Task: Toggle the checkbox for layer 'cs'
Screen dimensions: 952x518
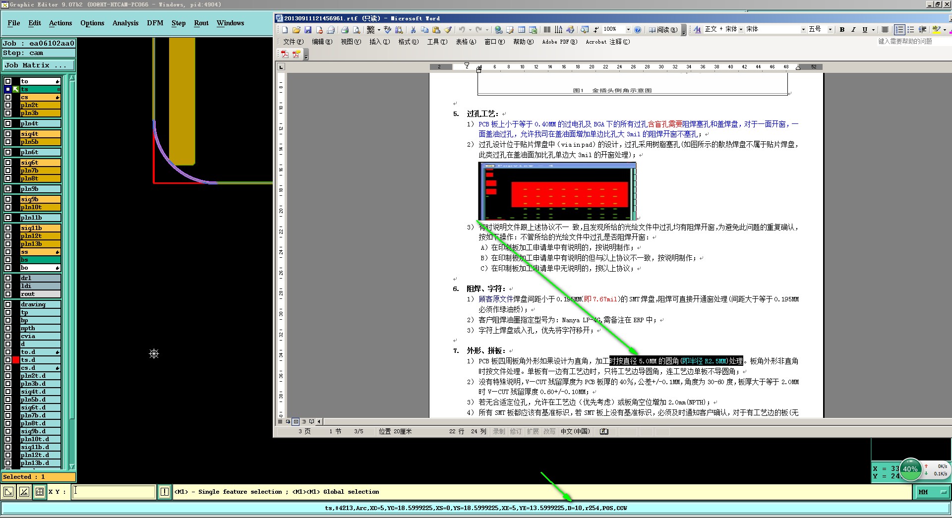Action: (8, 97)
